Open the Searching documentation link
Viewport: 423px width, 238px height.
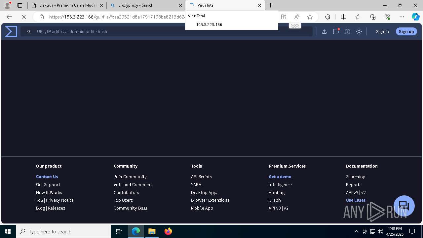click(356, 177)
